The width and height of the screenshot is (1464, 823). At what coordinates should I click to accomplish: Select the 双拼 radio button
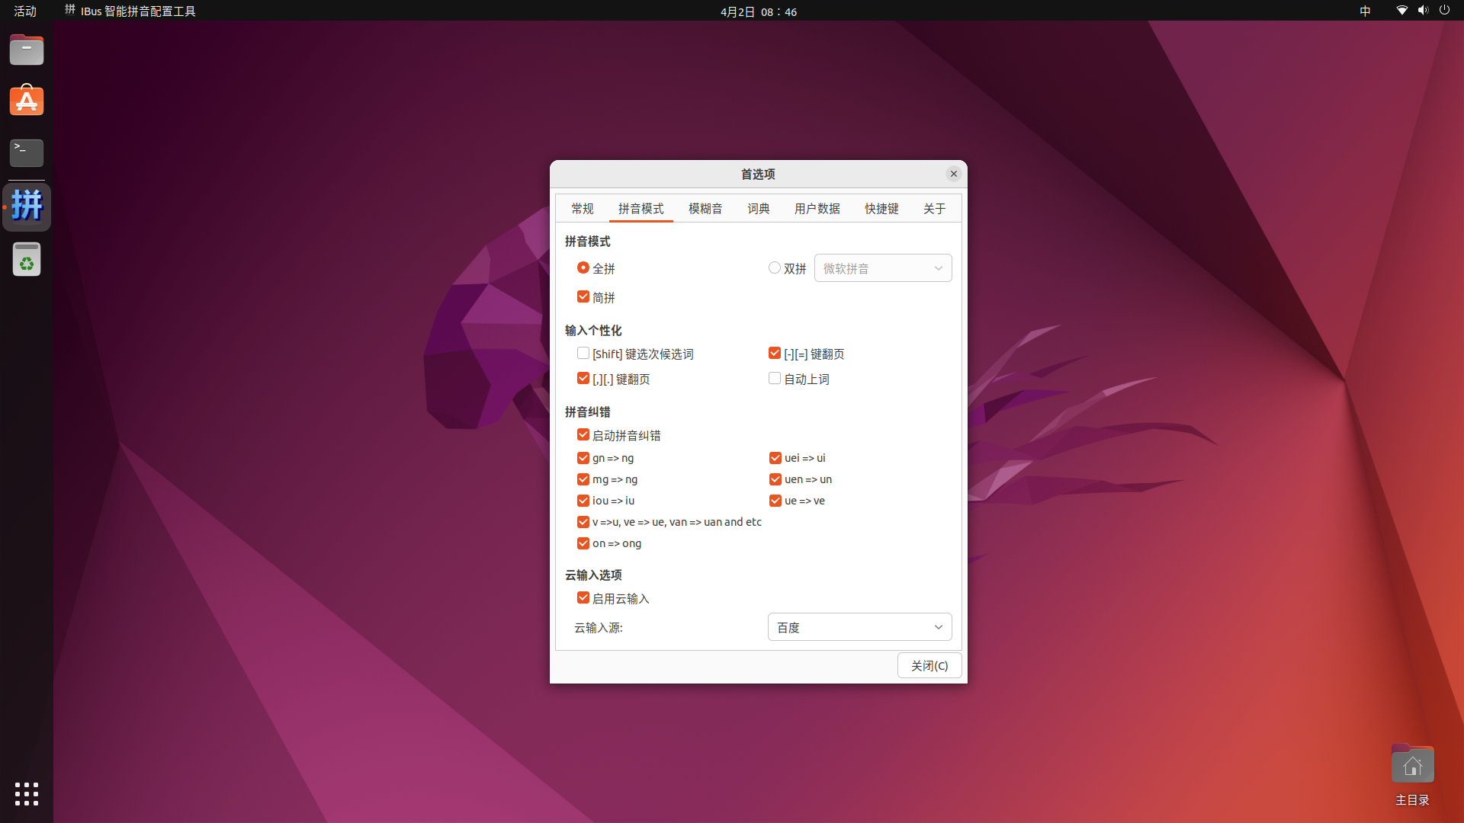(775, 267)
